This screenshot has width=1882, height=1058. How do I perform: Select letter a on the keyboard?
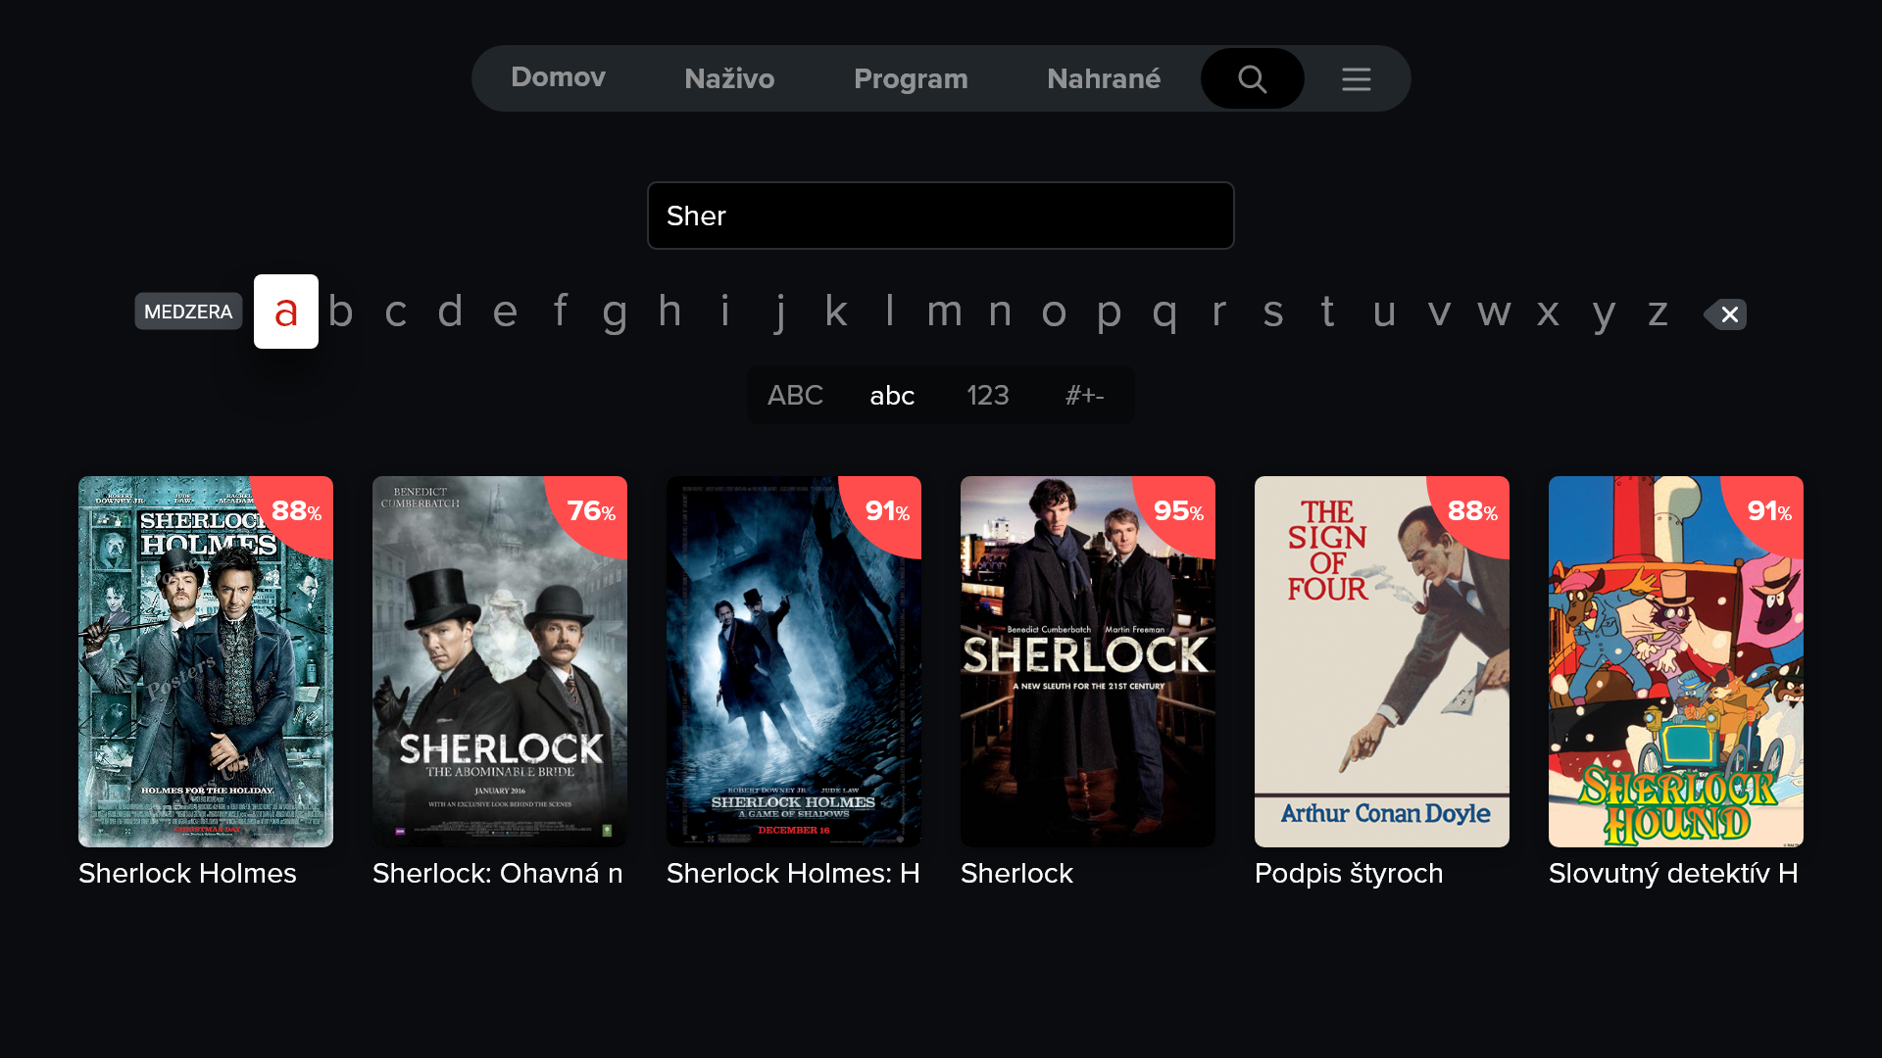pyautogui.click(x=286, y=312)
